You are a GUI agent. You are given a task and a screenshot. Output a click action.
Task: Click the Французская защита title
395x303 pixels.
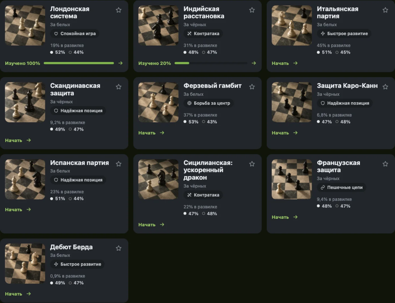point(338,166)
